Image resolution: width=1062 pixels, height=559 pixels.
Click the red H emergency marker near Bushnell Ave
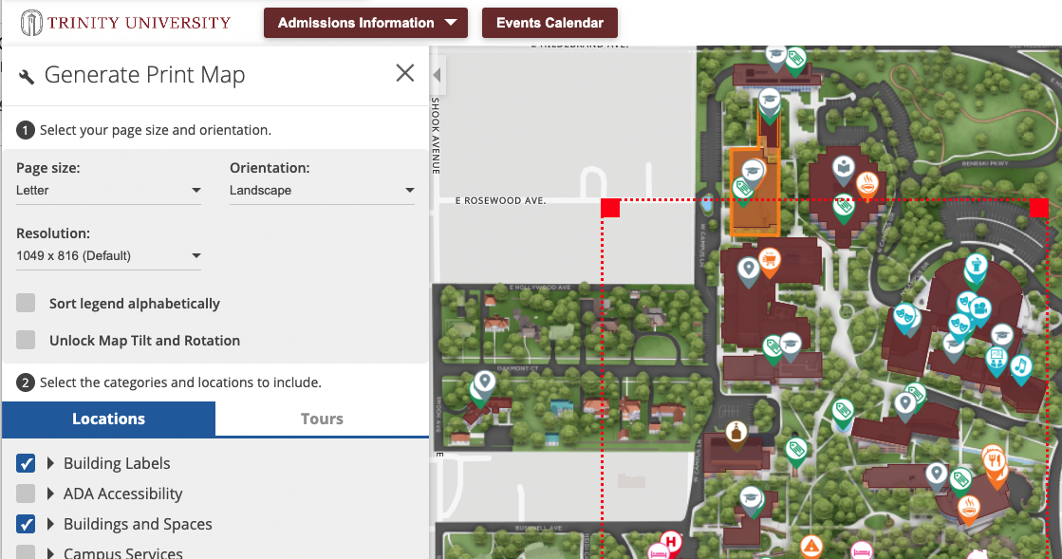pos(670,540)
